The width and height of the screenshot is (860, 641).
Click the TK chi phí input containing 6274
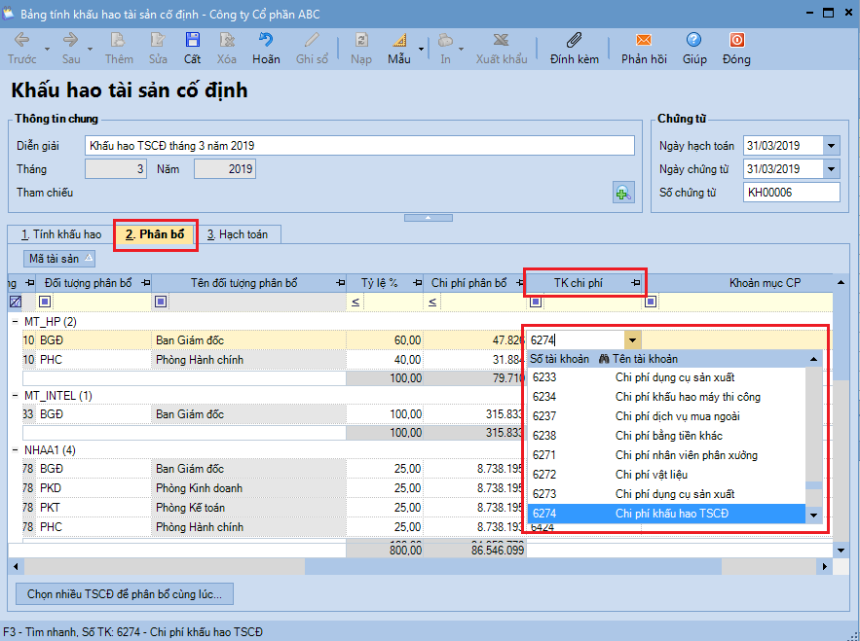(x=576, y=340)
